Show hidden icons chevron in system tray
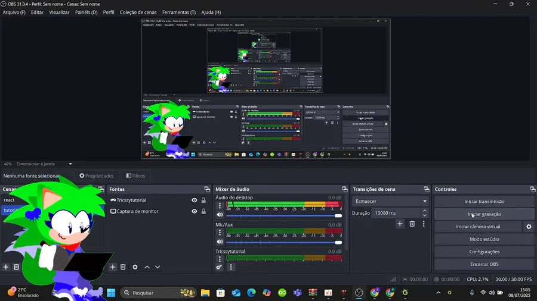Image resolution: width=537 pixels, height=301 pixels. tap(439, 293)
